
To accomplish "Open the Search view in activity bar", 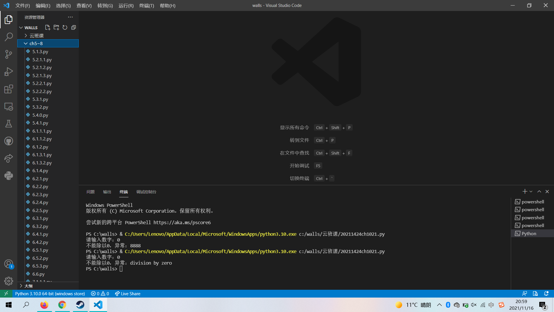I will click(x=9, y=37).
